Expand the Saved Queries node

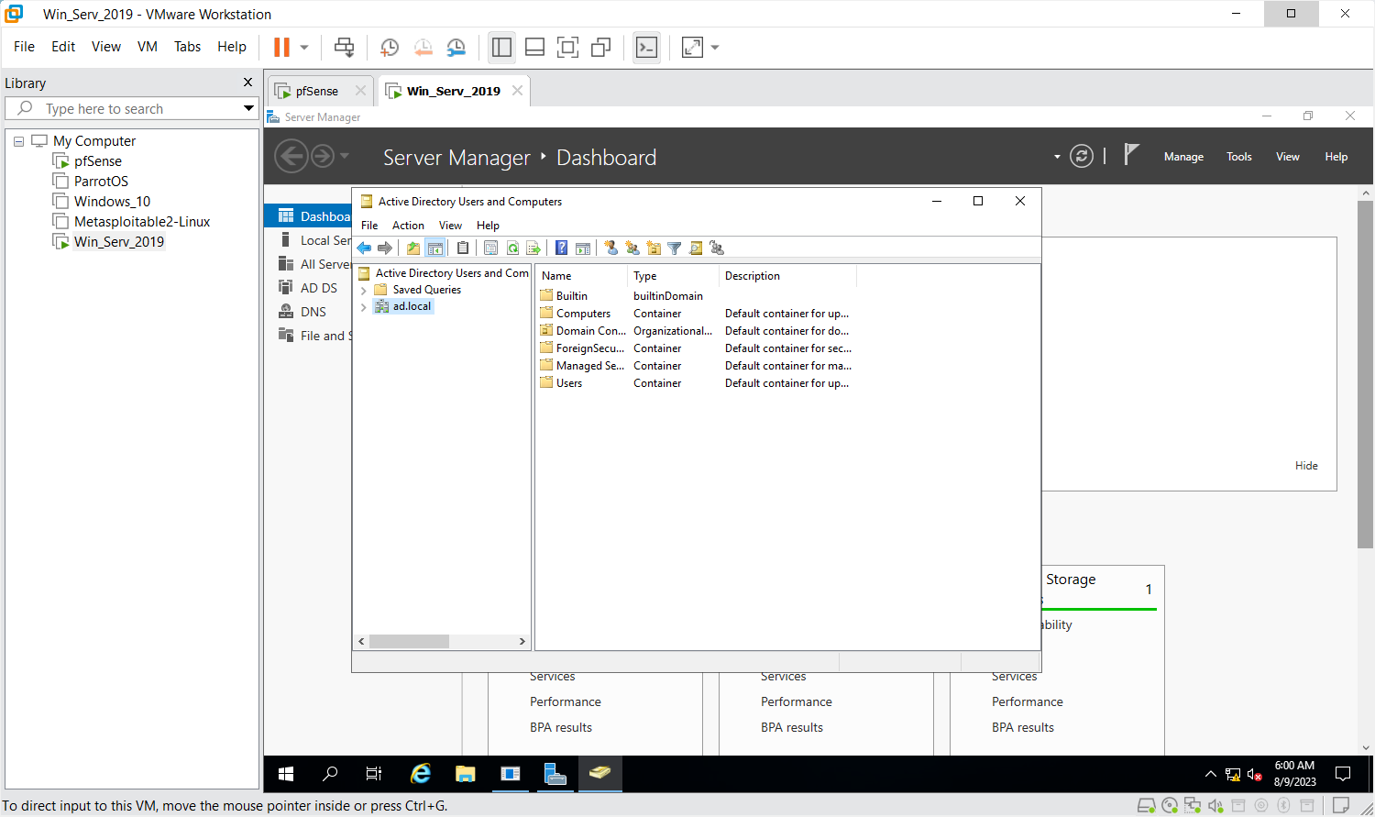click(364, 290)
